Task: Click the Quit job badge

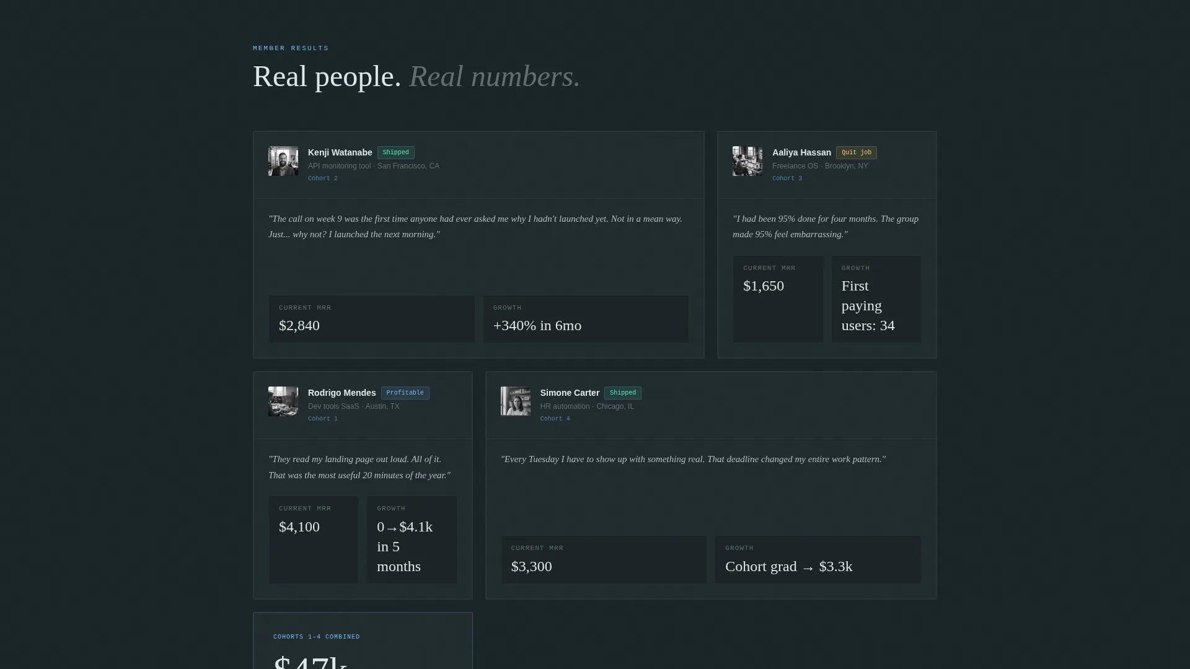Action: pos(857,152)
